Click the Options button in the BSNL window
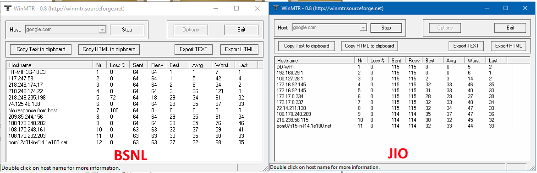Viewport: 537px width, 173px height. click(191, 30)
